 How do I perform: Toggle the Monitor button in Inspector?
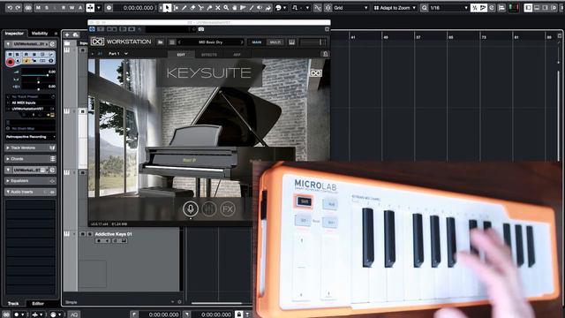(18, 61)
